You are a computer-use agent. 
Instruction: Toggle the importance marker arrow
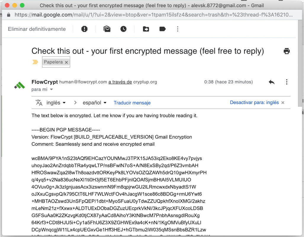pos(35,62)
